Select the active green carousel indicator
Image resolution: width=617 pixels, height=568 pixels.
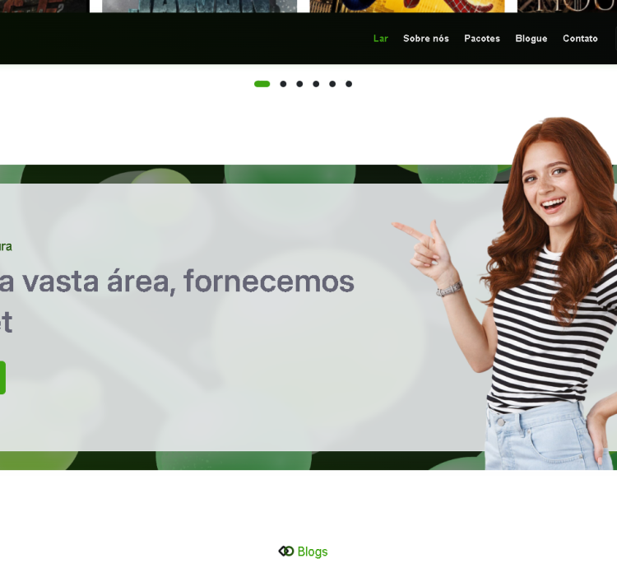click(x=262, y=84)
